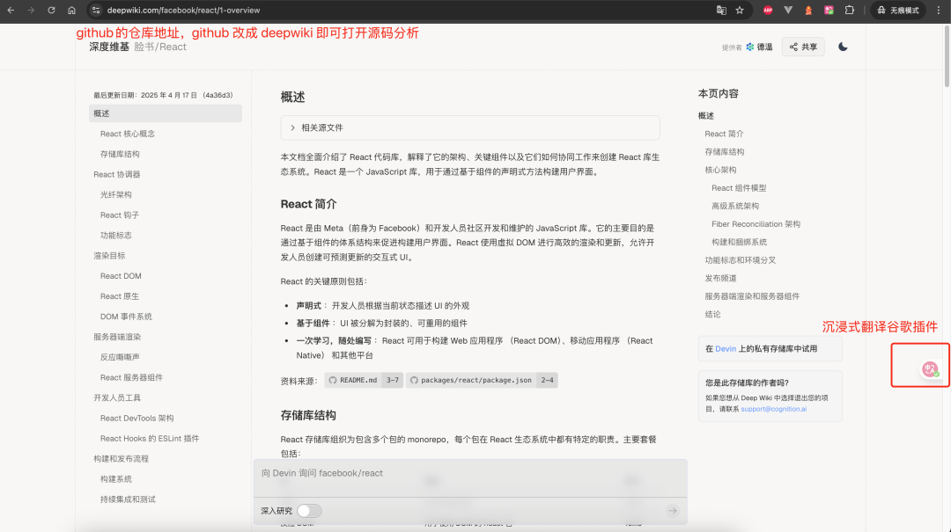Open 构建和发布流程 in sidebar
Screen dimensions: 951x532
(121, 459)
